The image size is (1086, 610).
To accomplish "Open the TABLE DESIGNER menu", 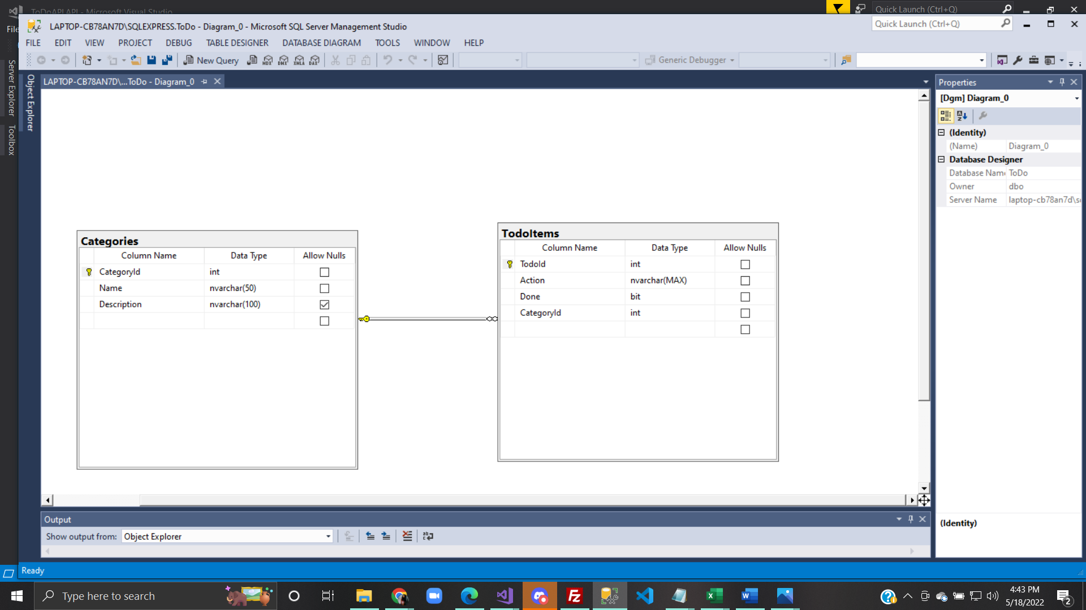I will [237, 43].
